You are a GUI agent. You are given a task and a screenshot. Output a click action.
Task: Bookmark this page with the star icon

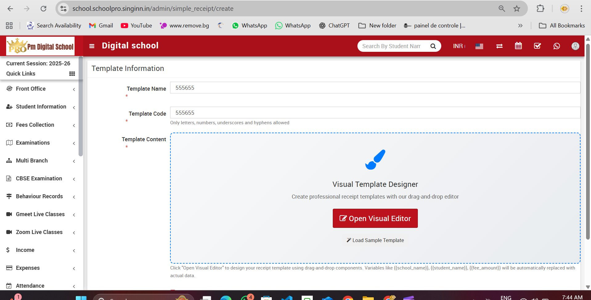click(517, 9)
